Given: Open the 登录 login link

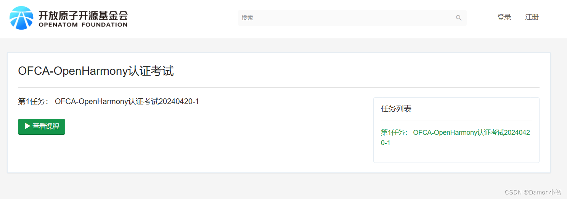Looking at the screenshot, I should click(x=504, y=17).
